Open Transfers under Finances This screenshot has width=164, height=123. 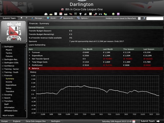click(10, 91)
